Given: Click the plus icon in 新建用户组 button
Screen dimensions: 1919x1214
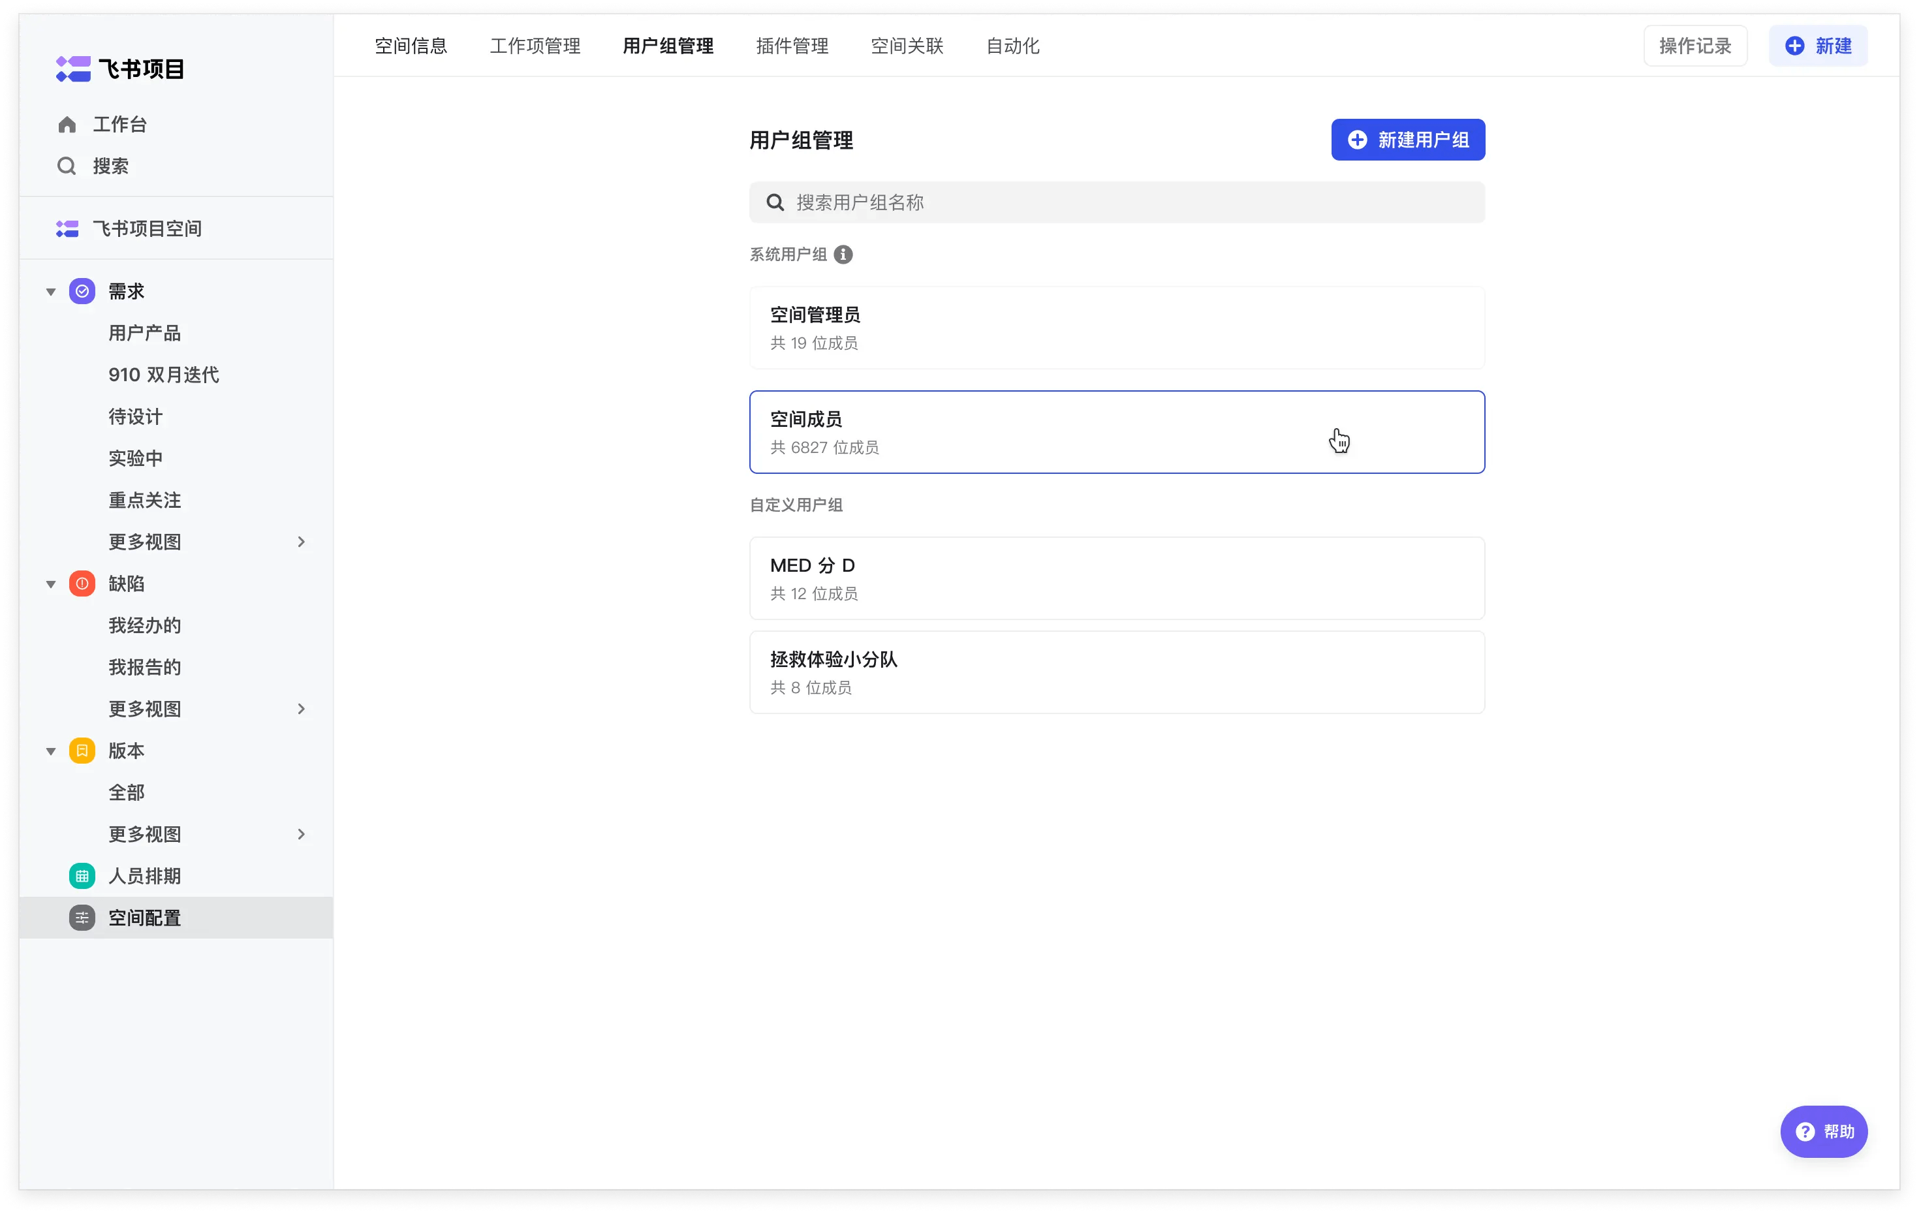Looking at the screenshot, I should coord(1357,140).
